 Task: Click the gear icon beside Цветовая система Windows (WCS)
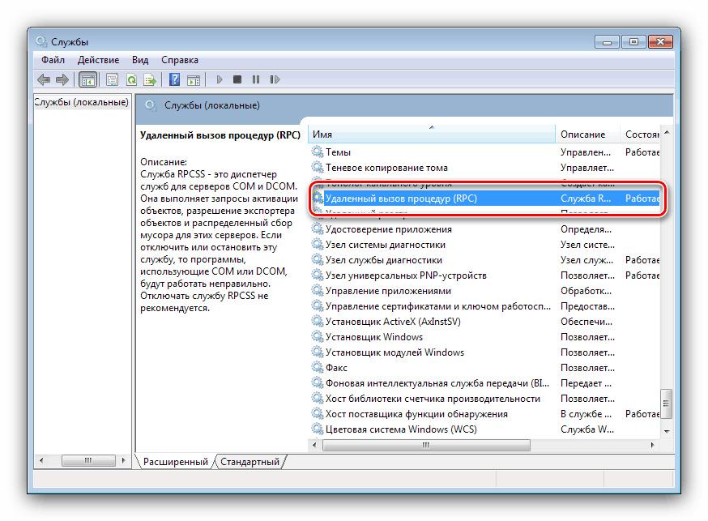pos(318,429)
